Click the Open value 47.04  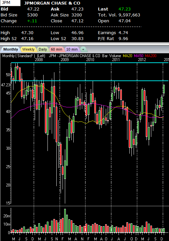point(124,21)
